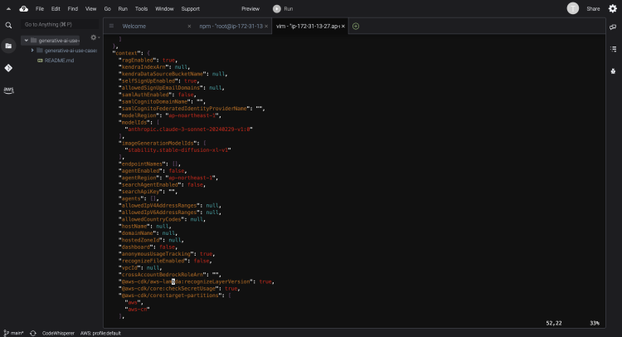Click the sync changes icon in status bar

point(33,334)
